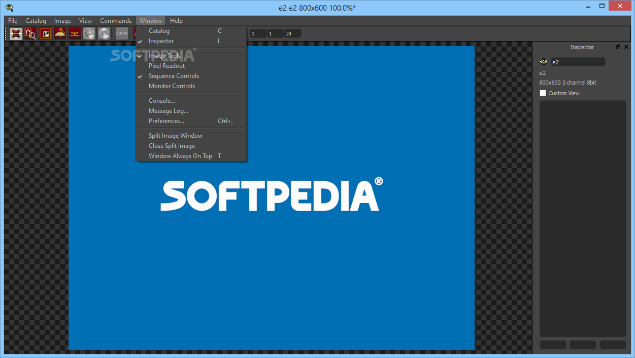
Task: Choose Close Split Image
Action: [x=191, y=146]
